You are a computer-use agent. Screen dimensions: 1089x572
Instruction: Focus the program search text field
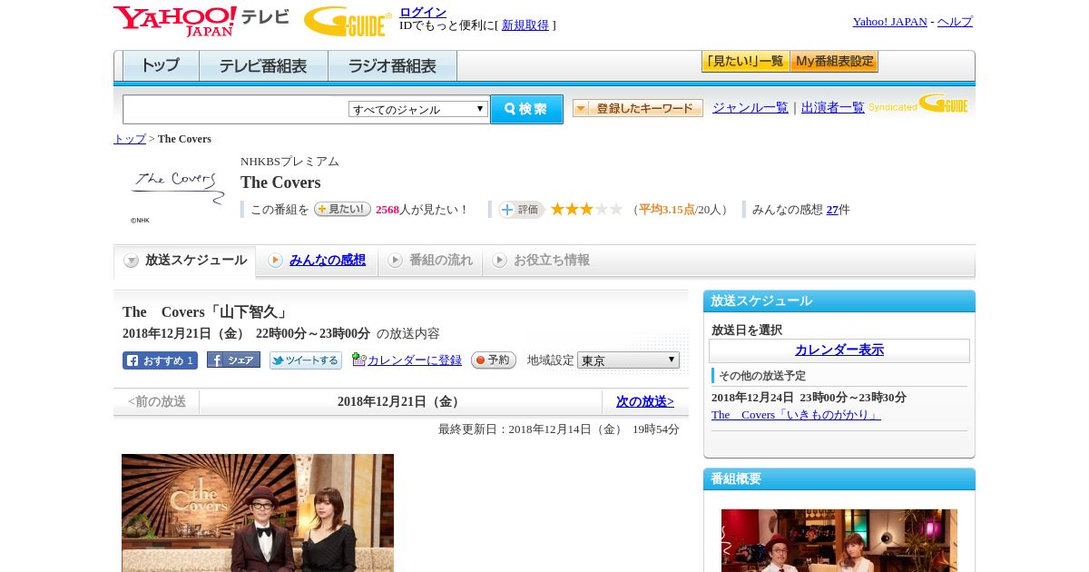(236, 109)
